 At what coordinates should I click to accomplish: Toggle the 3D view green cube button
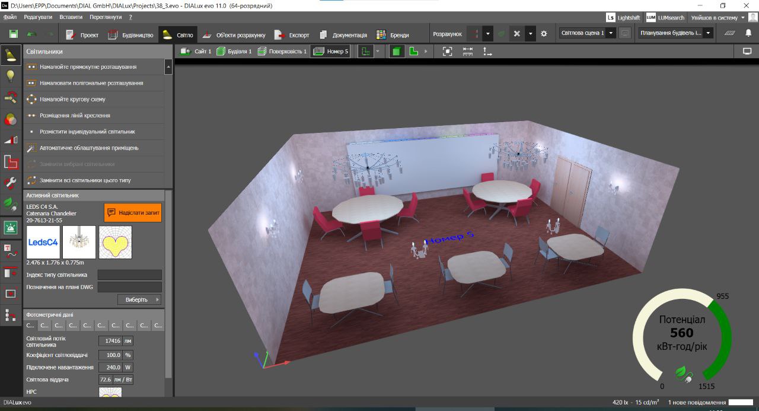(396, 52)
